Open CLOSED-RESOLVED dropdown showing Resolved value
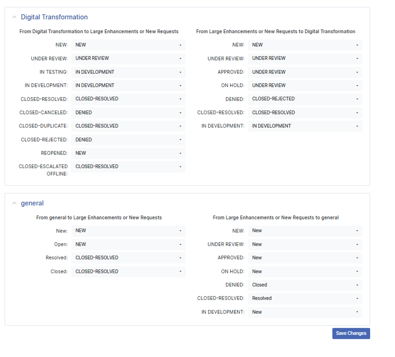The height and width of the screenshot is (357, 395). click(x=305, y=298)
